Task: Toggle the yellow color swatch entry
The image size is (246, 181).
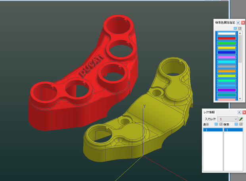Action: point(227,48)
